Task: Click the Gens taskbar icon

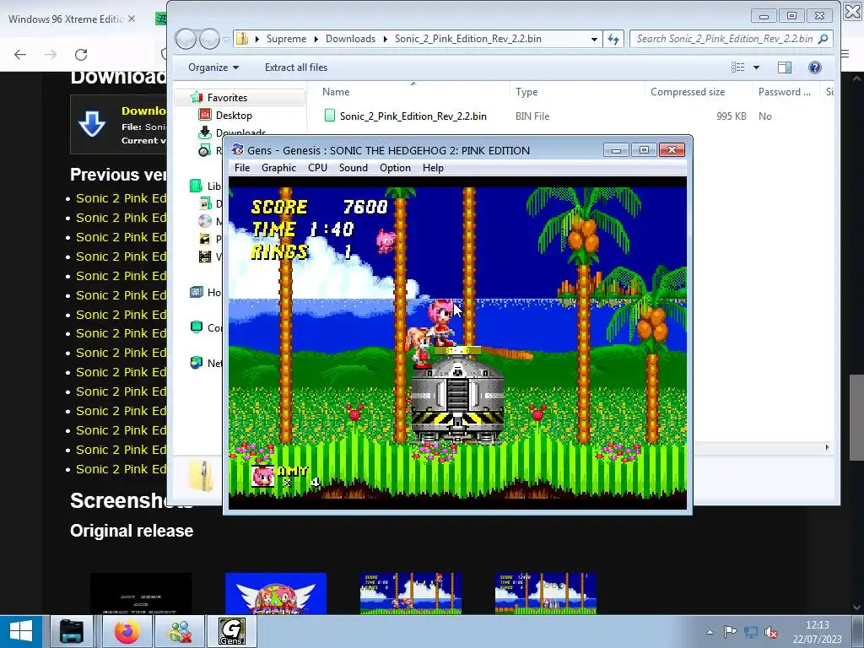Action: 231,631
